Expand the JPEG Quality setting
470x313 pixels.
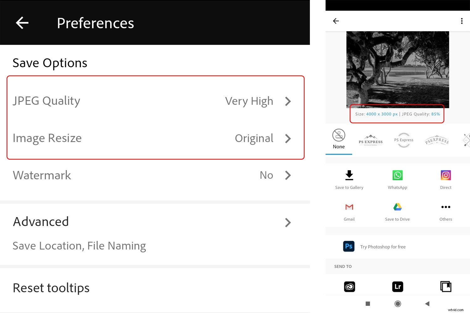click(x=155, y=101)
